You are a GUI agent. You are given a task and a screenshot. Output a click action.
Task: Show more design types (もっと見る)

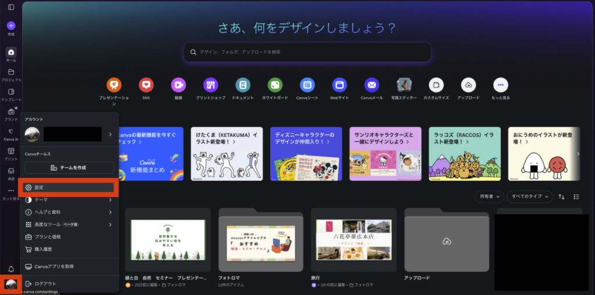pos(500,85)
